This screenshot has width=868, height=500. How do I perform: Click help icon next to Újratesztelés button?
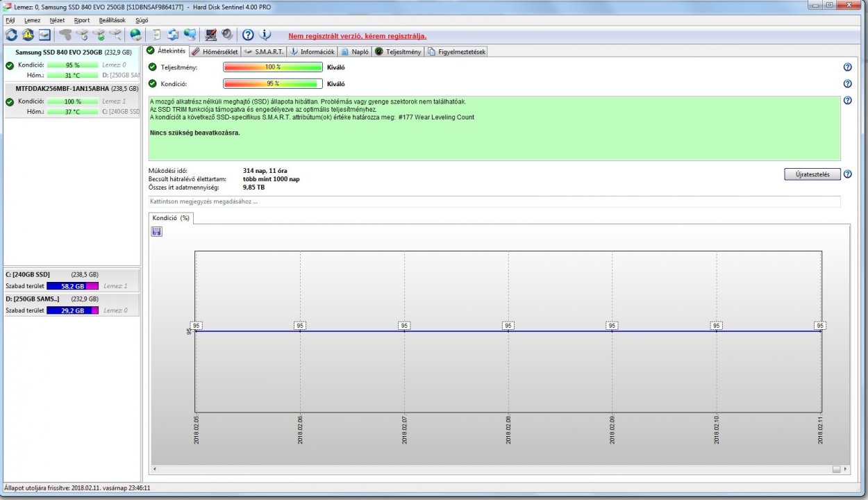point(847,174)
